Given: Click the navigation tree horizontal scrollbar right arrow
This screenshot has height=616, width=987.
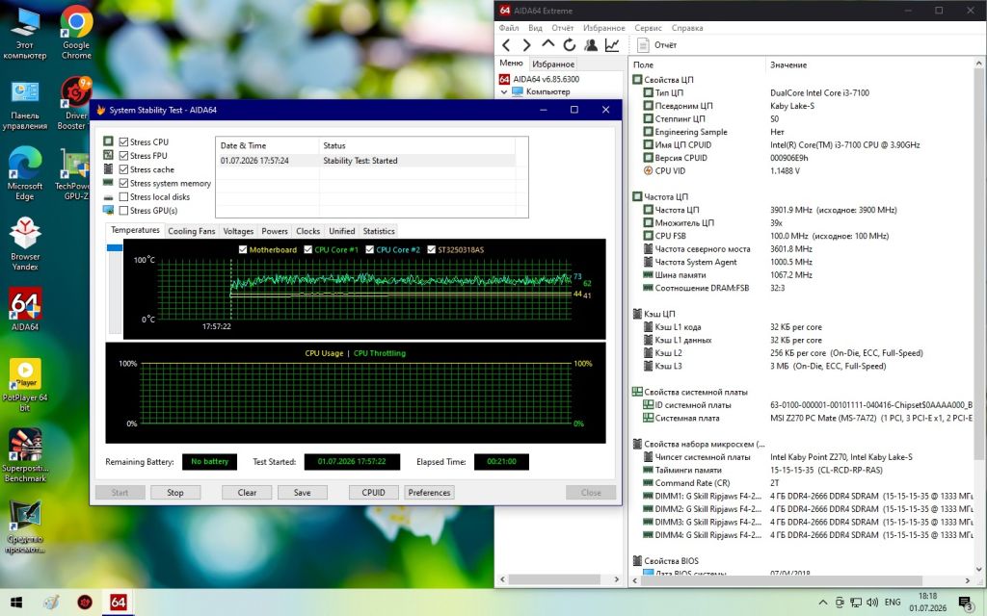Looking at the screenshot, I should point(616,579).
